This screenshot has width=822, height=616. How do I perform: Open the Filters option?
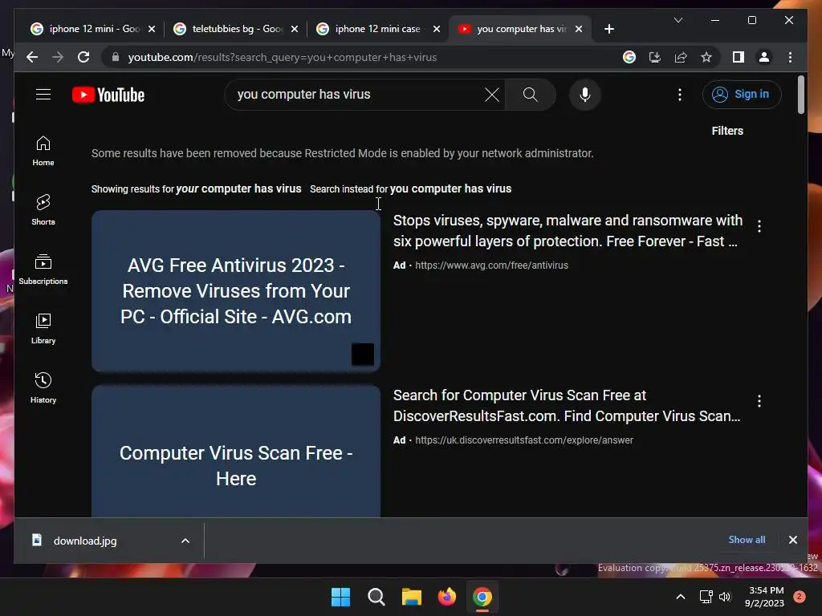click(x=727, y=131)
